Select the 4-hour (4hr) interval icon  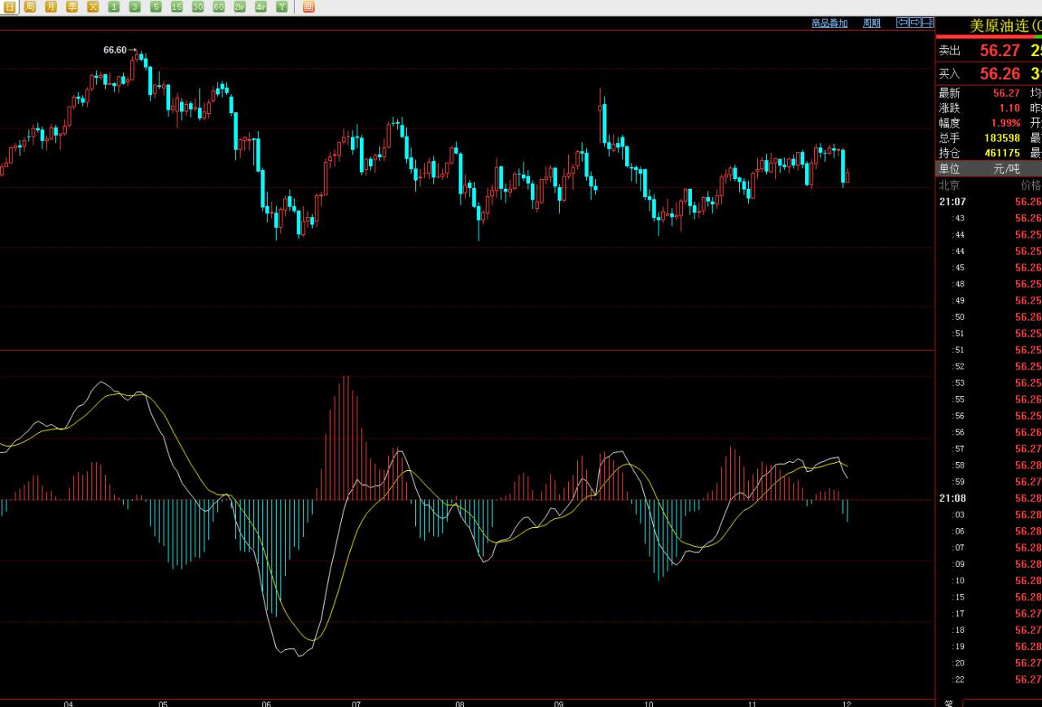tap(260, 7)
